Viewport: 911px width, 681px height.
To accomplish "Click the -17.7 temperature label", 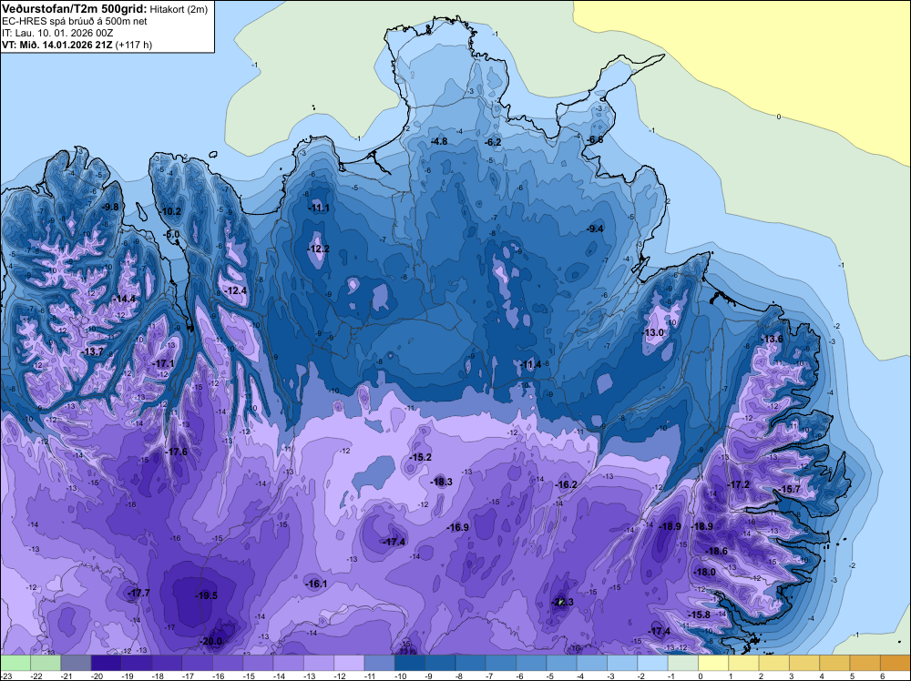I will click(138, 593).
